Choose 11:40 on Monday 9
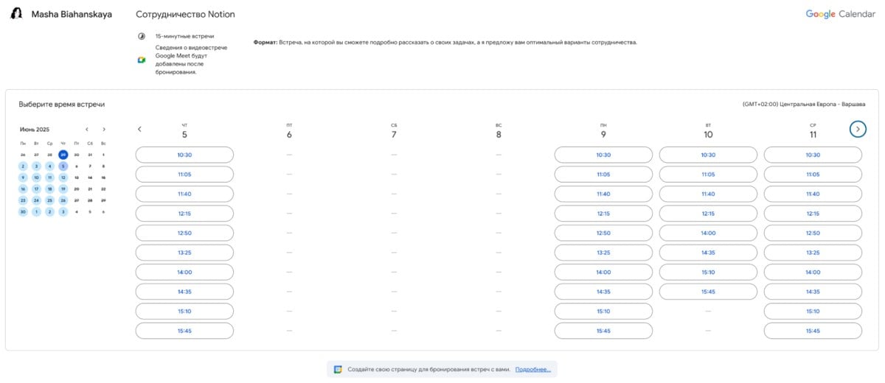The width and height of the screenshot is (885, 383). click(603, 194)
